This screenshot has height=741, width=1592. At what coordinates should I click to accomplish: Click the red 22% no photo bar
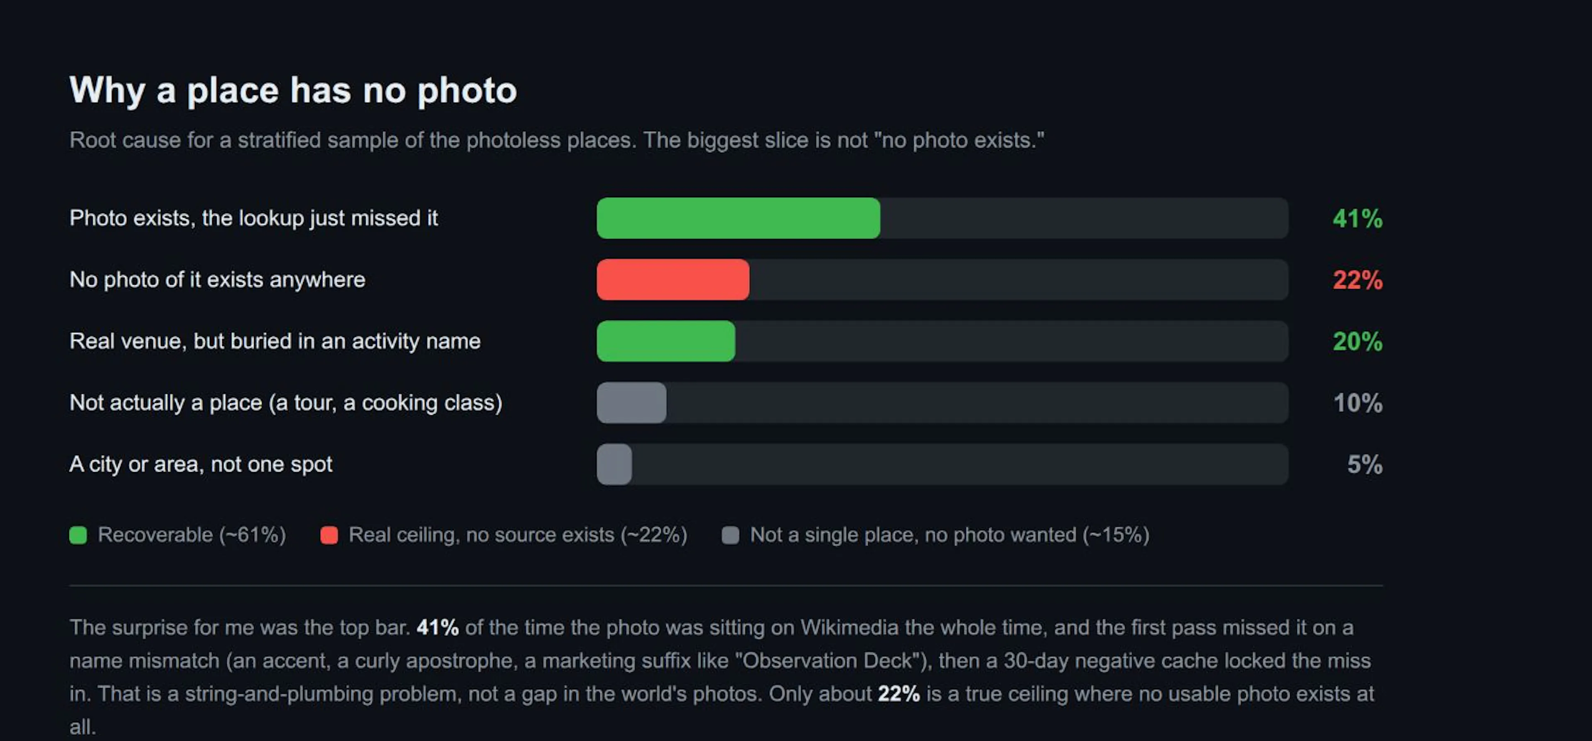(672, 280)
